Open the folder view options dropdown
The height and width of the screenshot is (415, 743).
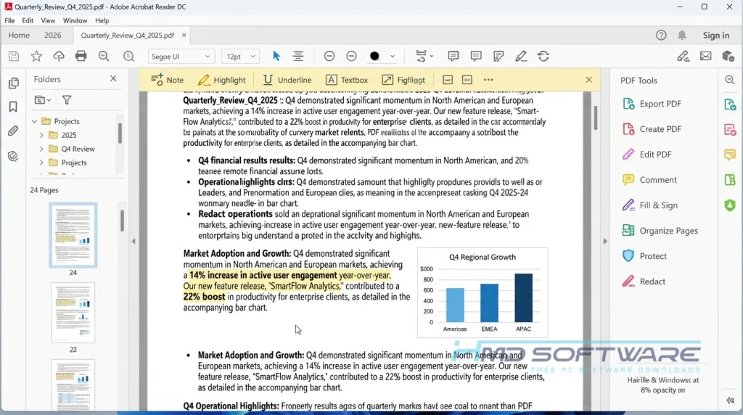tap(43, 100)
